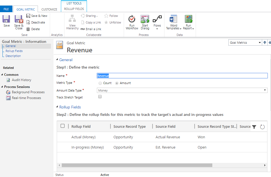Go to General in form navigation
This screenshot has width=271, height=177.
(11, 46)
